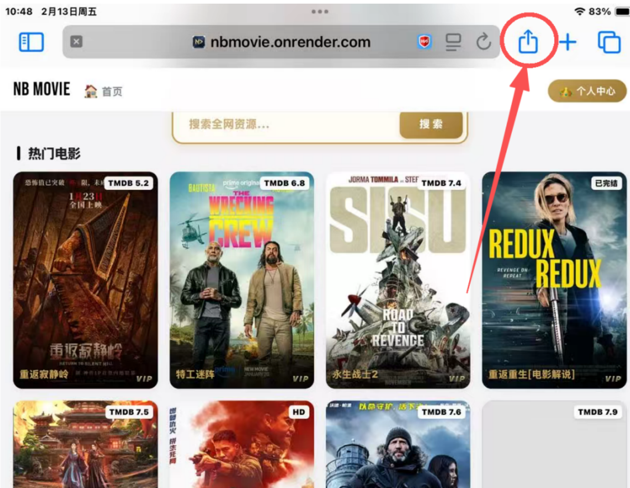
Task: Click the TMDB 7.9 rating badge
Action: [x=598, y=412]
